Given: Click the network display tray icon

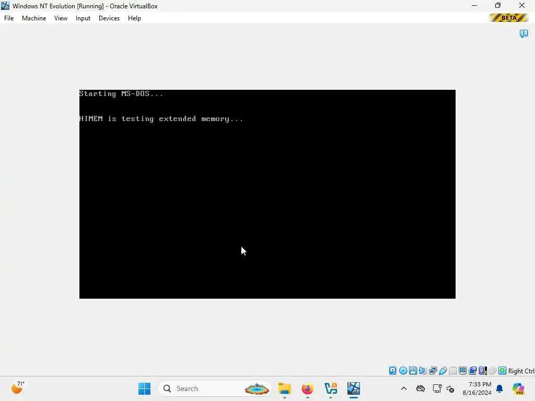Looking at the screenshot, I should (437, 388).
